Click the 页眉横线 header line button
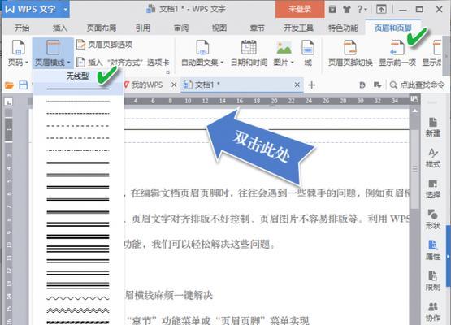The image size is (451, 325). pos(53,53)
